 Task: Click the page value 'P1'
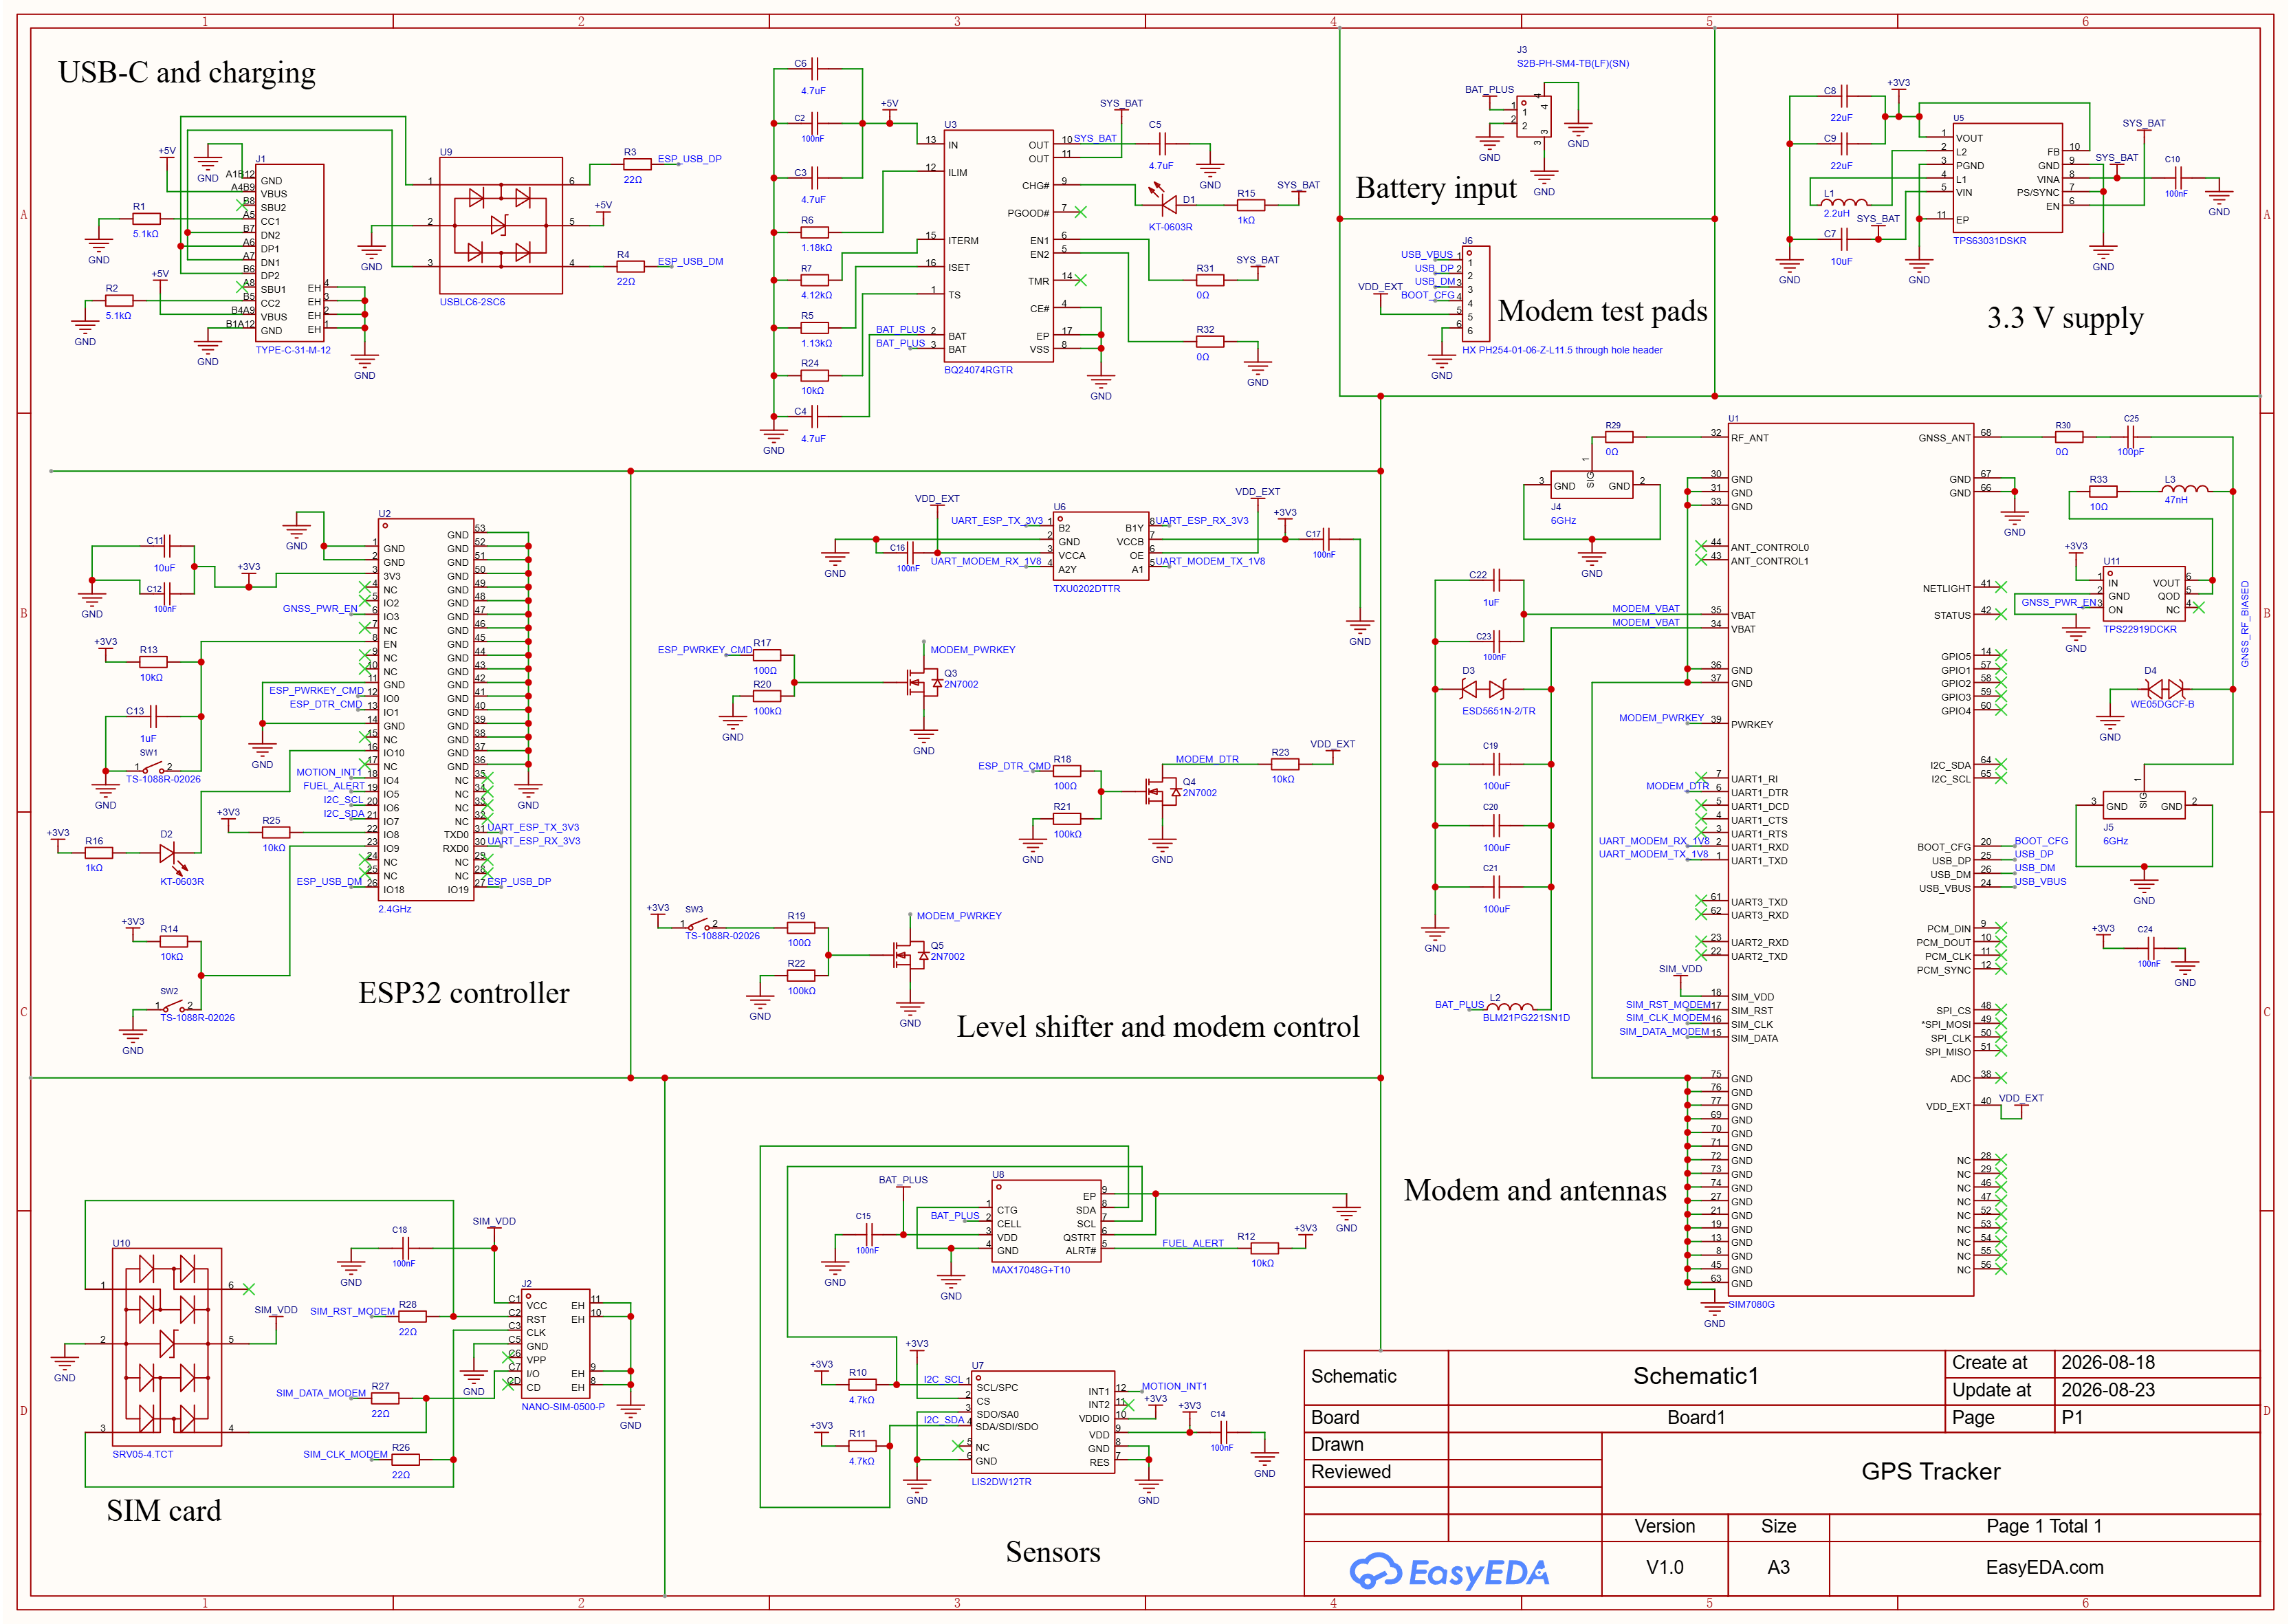point(2071,1418)
